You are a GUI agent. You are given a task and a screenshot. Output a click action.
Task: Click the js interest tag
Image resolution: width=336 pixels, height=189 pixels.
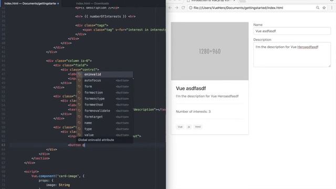click(x=189, y=127)
